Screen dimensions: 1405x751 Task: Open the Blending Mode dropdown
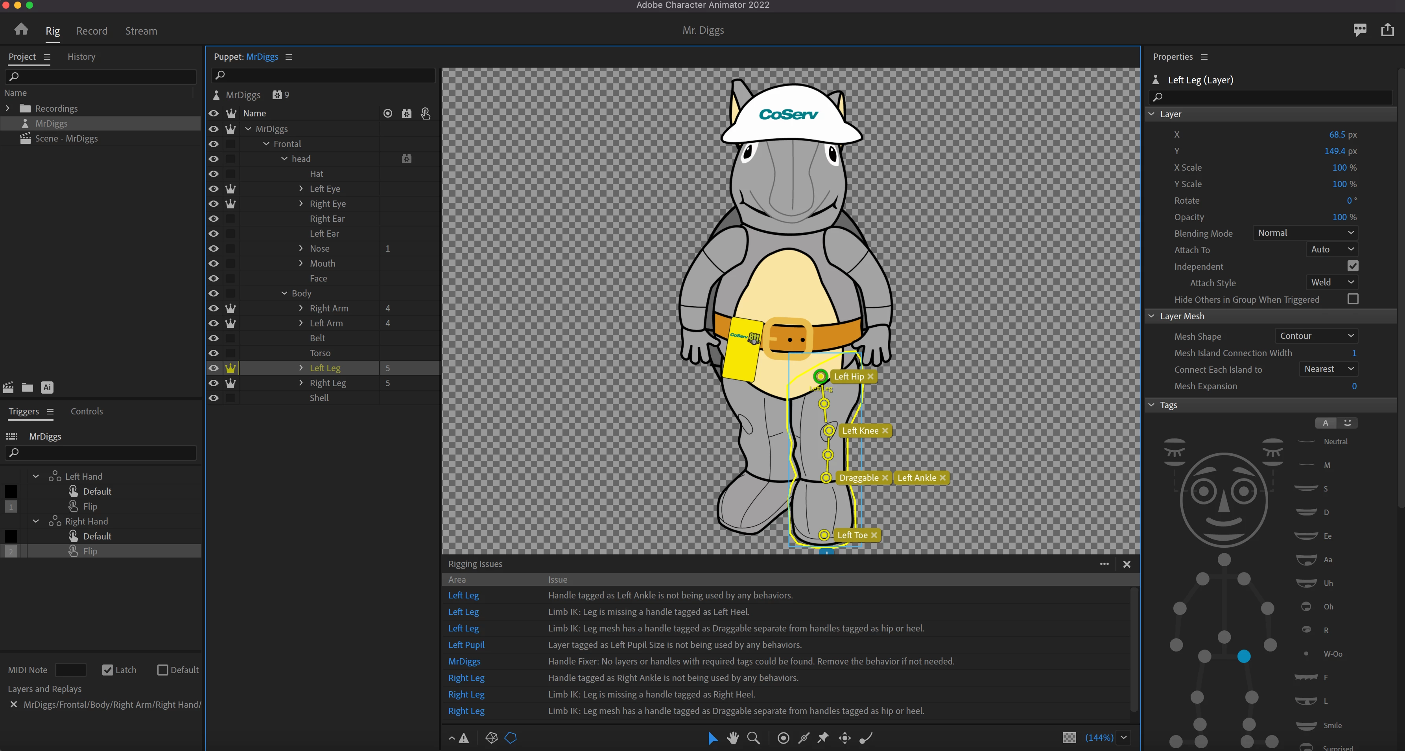[1304, 233]
